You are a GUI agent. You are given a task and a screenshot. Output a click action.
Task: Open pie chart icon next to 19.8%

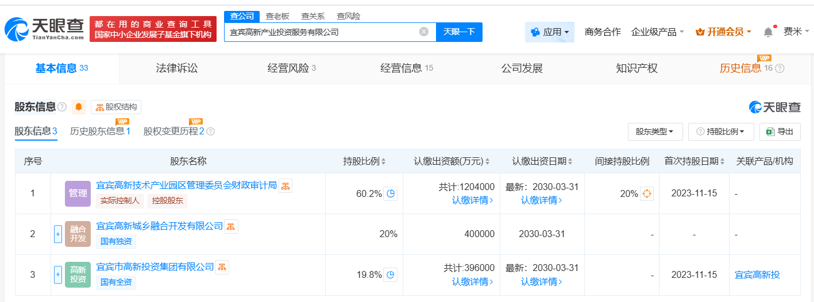click(391, 274)
